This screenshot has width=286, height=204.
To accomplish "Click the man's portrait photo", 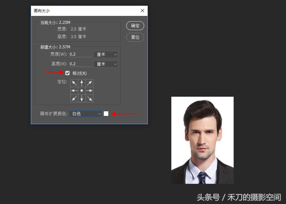I will pyautogui.click(x=202, y=140).
